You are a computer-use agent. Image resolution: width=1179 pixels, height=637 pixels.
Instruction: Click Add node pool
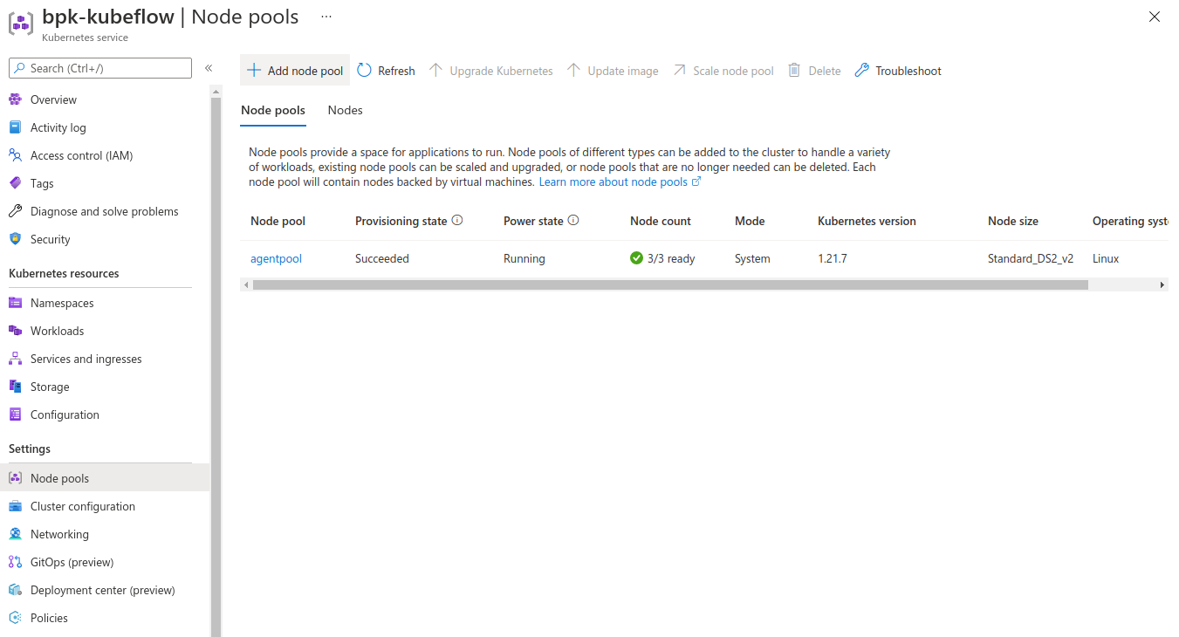pos(295,71)
